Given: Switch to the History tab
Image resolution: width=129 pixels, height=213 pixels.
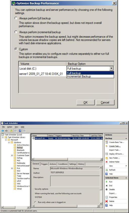Looking at the screenshot, I should [81, 164].
